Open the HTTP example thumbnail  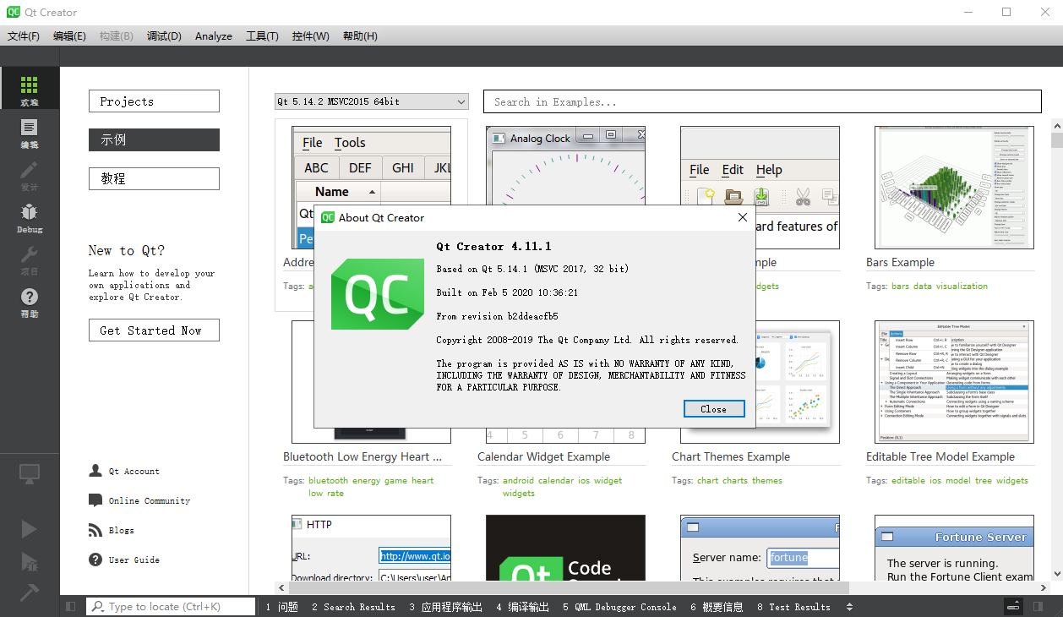click(x=371, y=549)
